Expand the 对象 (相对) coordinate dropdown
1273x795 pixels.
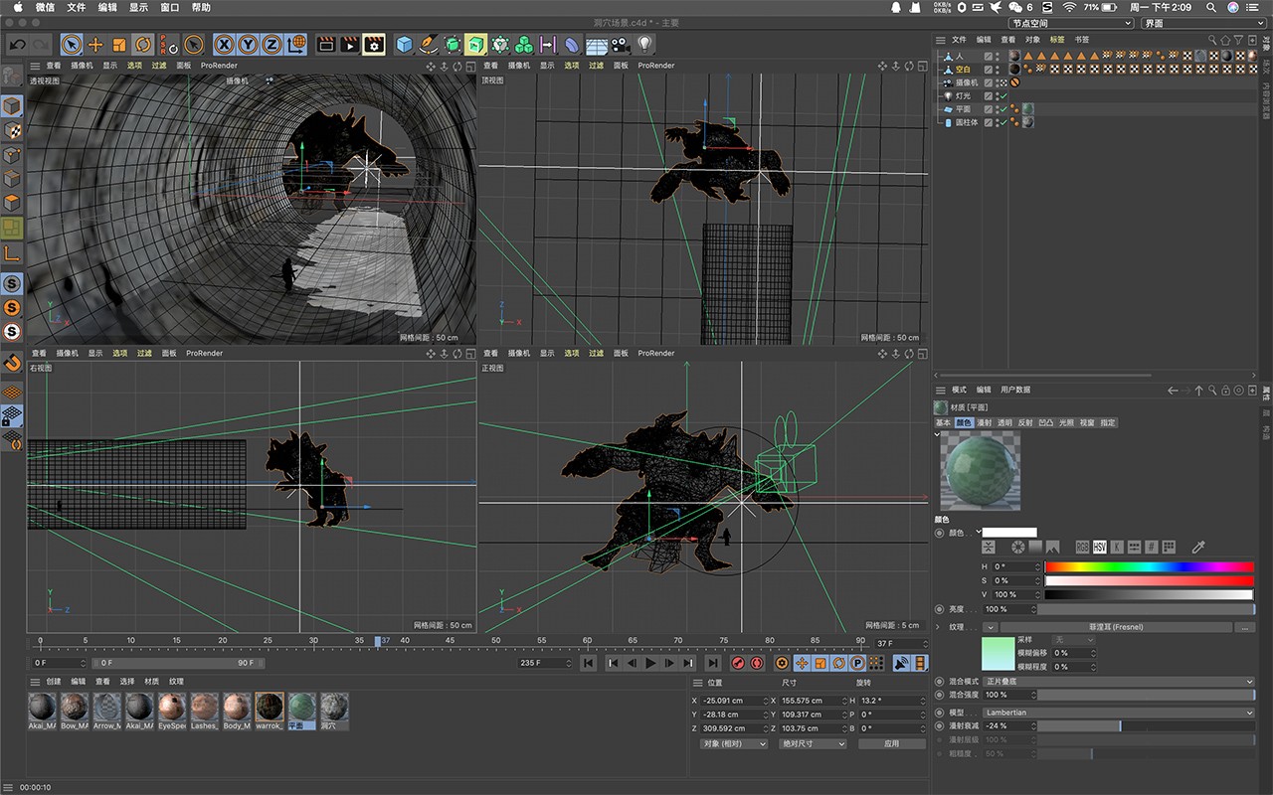coord(734,743)
